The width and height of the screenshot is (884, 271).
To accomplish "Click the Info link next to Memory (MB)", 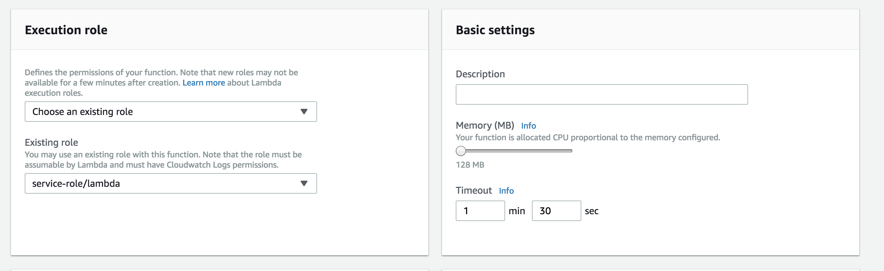I will point(528,126).
